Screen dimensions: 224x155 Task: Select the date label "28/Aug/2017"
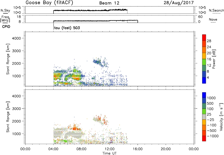pos(179,3)
